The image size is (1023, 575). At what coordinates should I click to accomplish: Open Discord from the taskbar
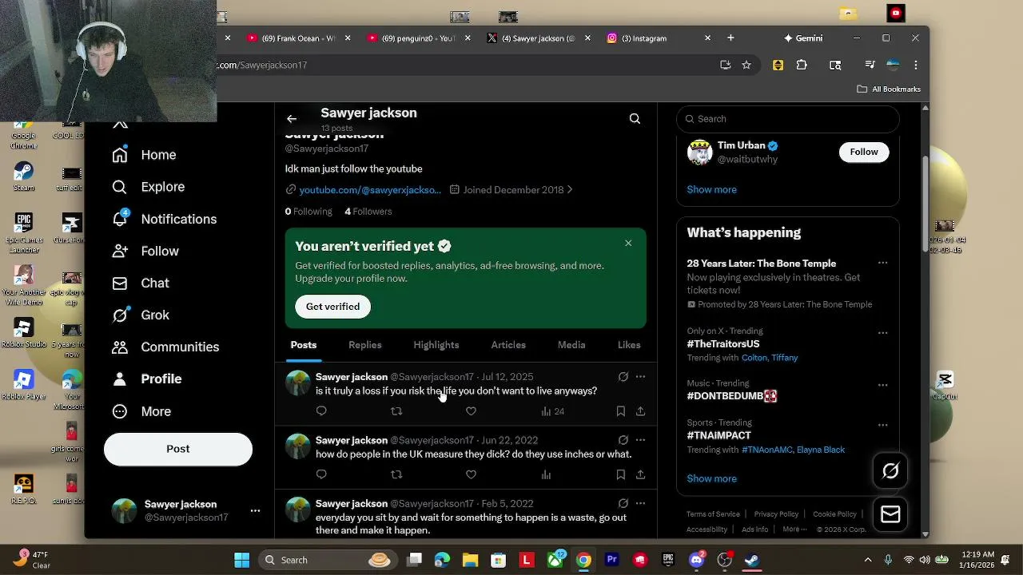(x=696, y=560)
